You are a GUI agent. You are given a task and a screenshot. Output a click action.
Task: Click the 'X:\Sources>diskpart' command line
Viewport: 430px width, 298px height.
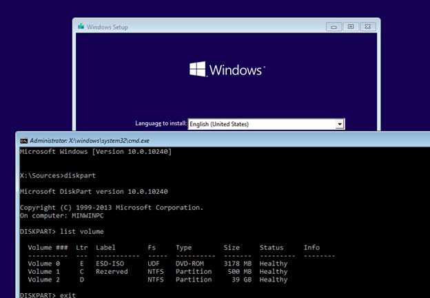pos(58,176)
